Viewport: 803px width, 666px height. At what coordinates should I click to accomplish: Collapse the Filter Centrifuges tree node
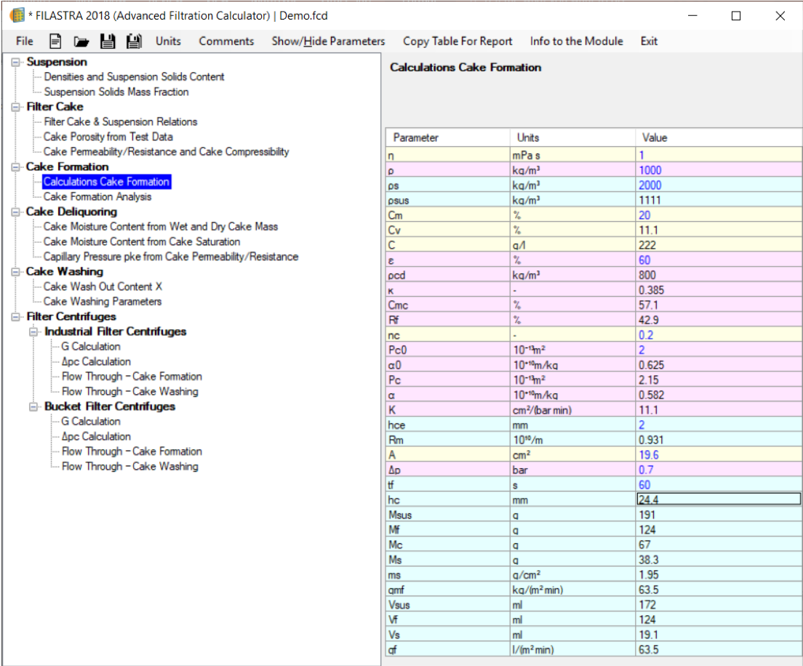[x=16, y=317]
